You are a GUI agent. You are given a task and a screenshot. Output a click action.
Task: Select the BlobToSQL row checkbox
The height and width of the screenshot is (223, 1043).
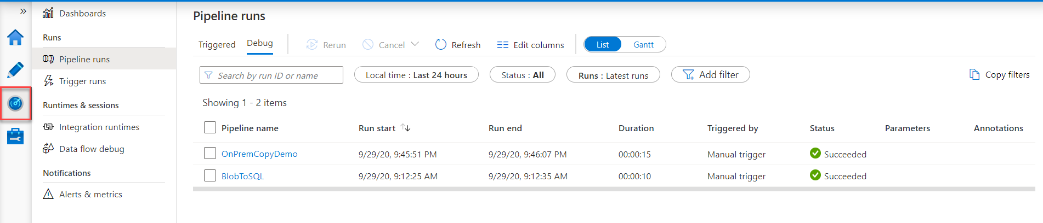pos(210,175)
